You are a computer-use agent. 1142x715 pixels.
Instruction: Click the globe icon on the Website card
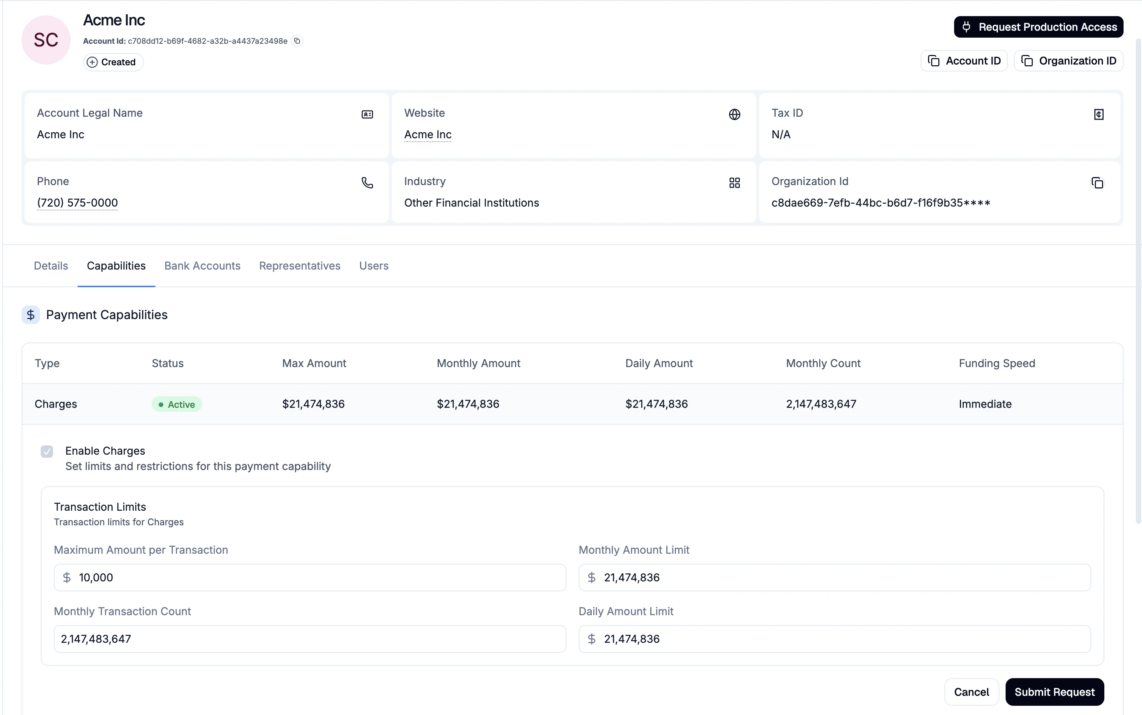(734, 114)
